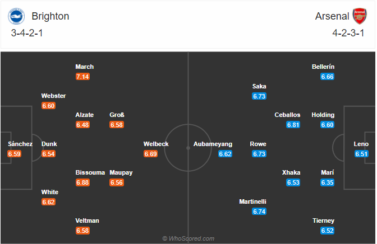Select the Veltman player name

click(x=88, y=220)
